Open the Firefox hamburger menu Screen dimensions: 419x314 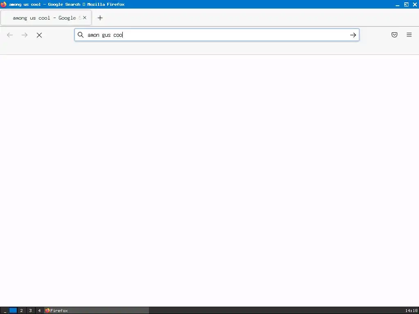tap(409, 35)
